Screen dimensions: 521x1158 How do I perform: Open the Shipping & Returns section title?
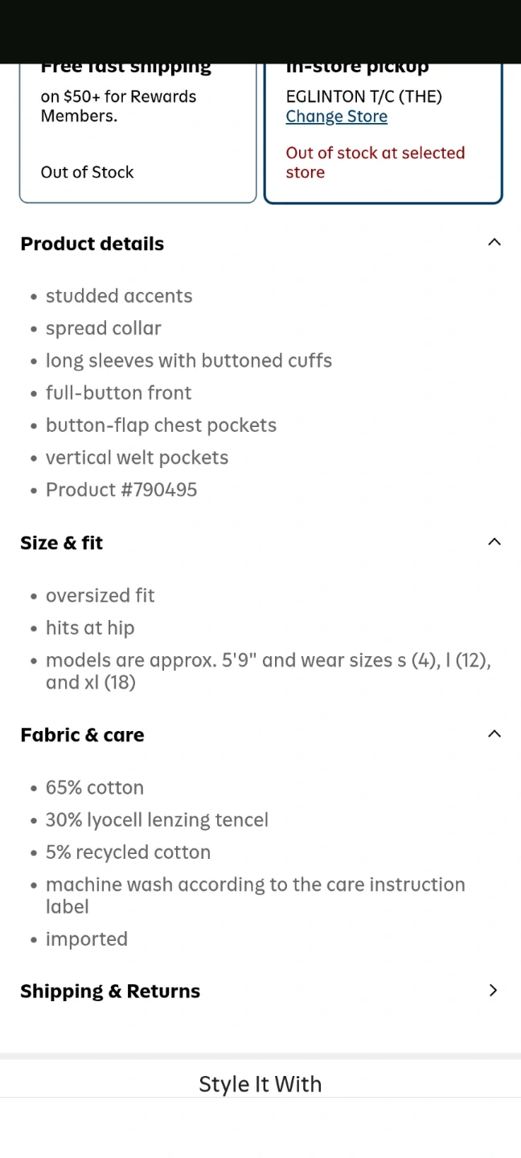tap(110, 991)
